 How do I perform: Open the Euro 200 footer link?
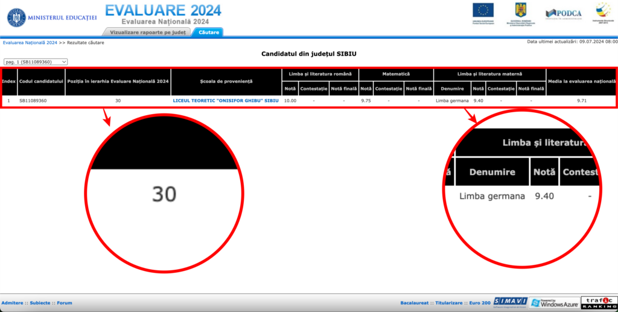point(480,302)
